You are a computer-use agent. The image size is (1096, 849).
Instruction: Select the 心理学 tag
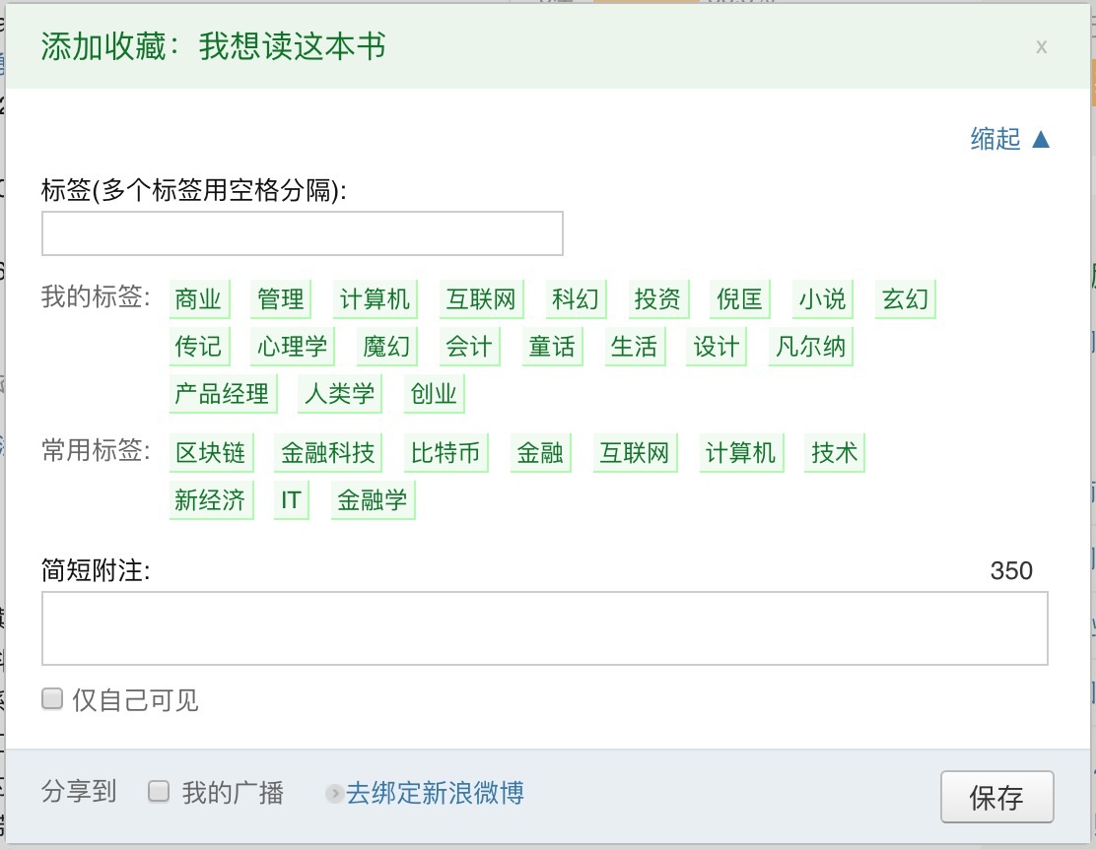[x=292, y=347]
